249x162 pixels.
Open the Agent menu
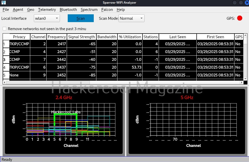point(18,10)
